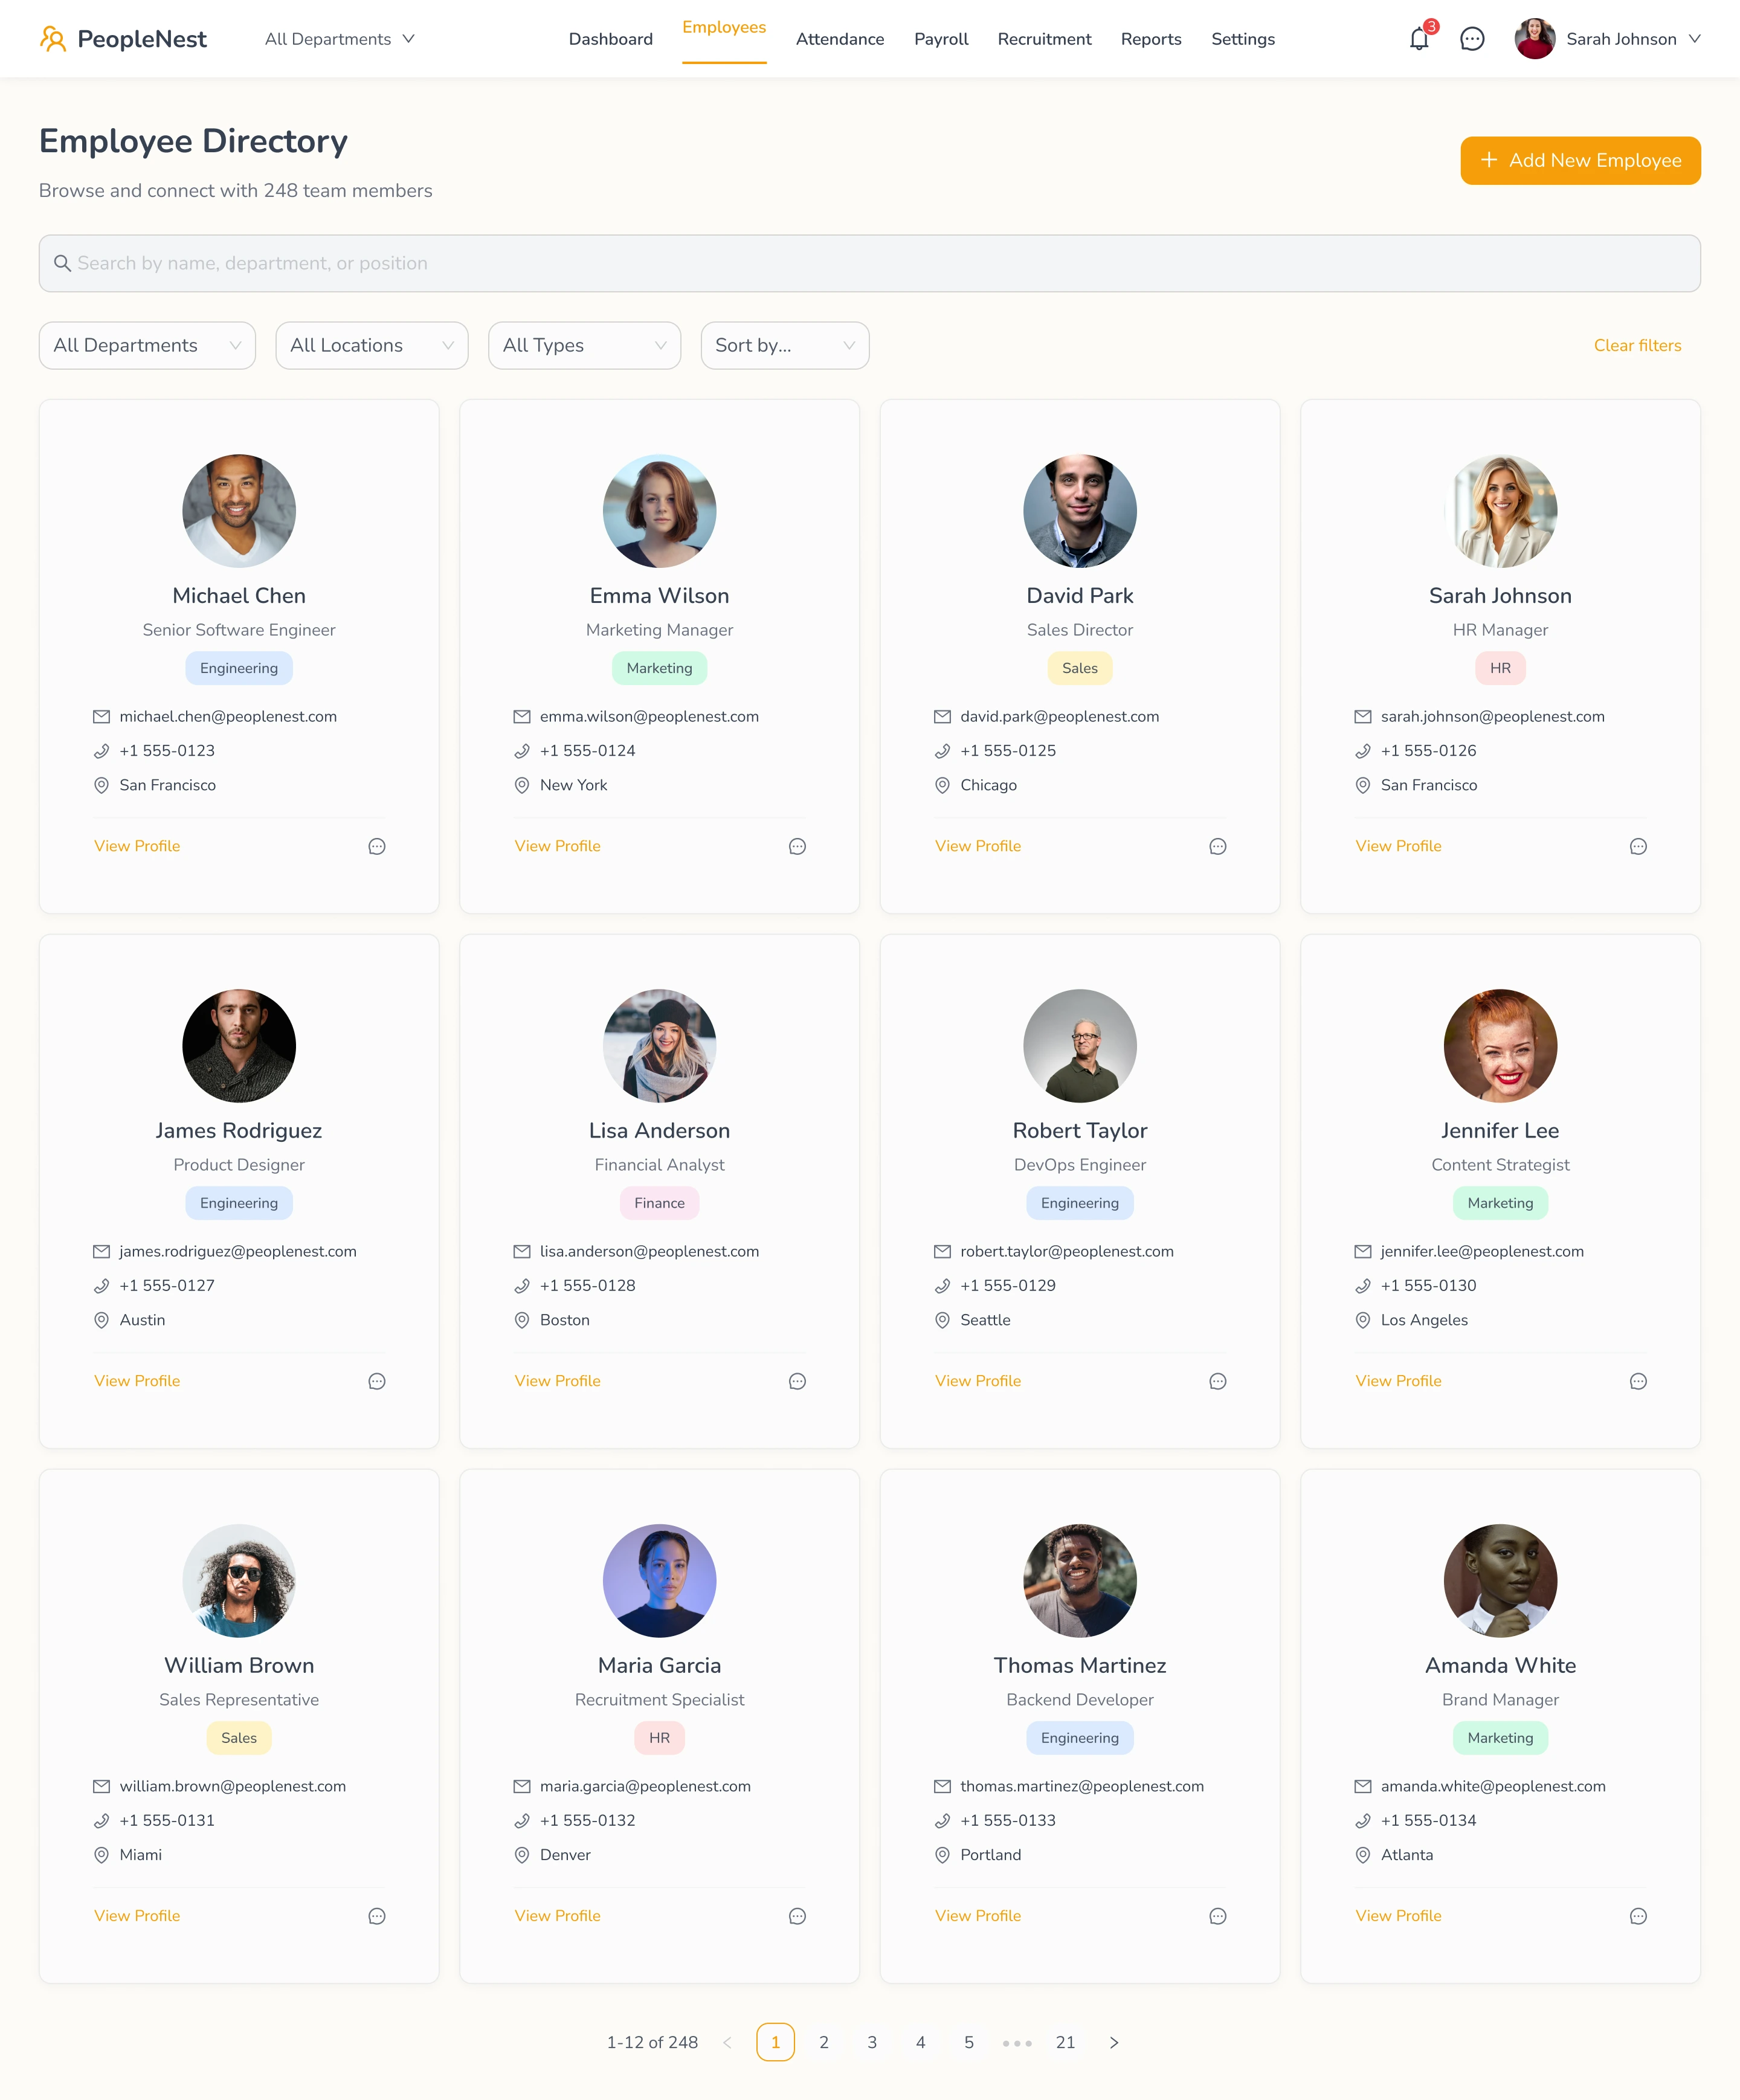
Task: Click message icon on Jennifer Lee's card
Action: point(1638,1381)
